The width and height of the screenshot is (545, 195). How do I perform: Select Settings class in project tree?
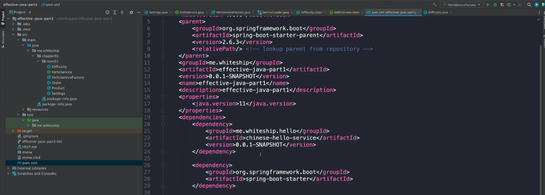(58, 93)
